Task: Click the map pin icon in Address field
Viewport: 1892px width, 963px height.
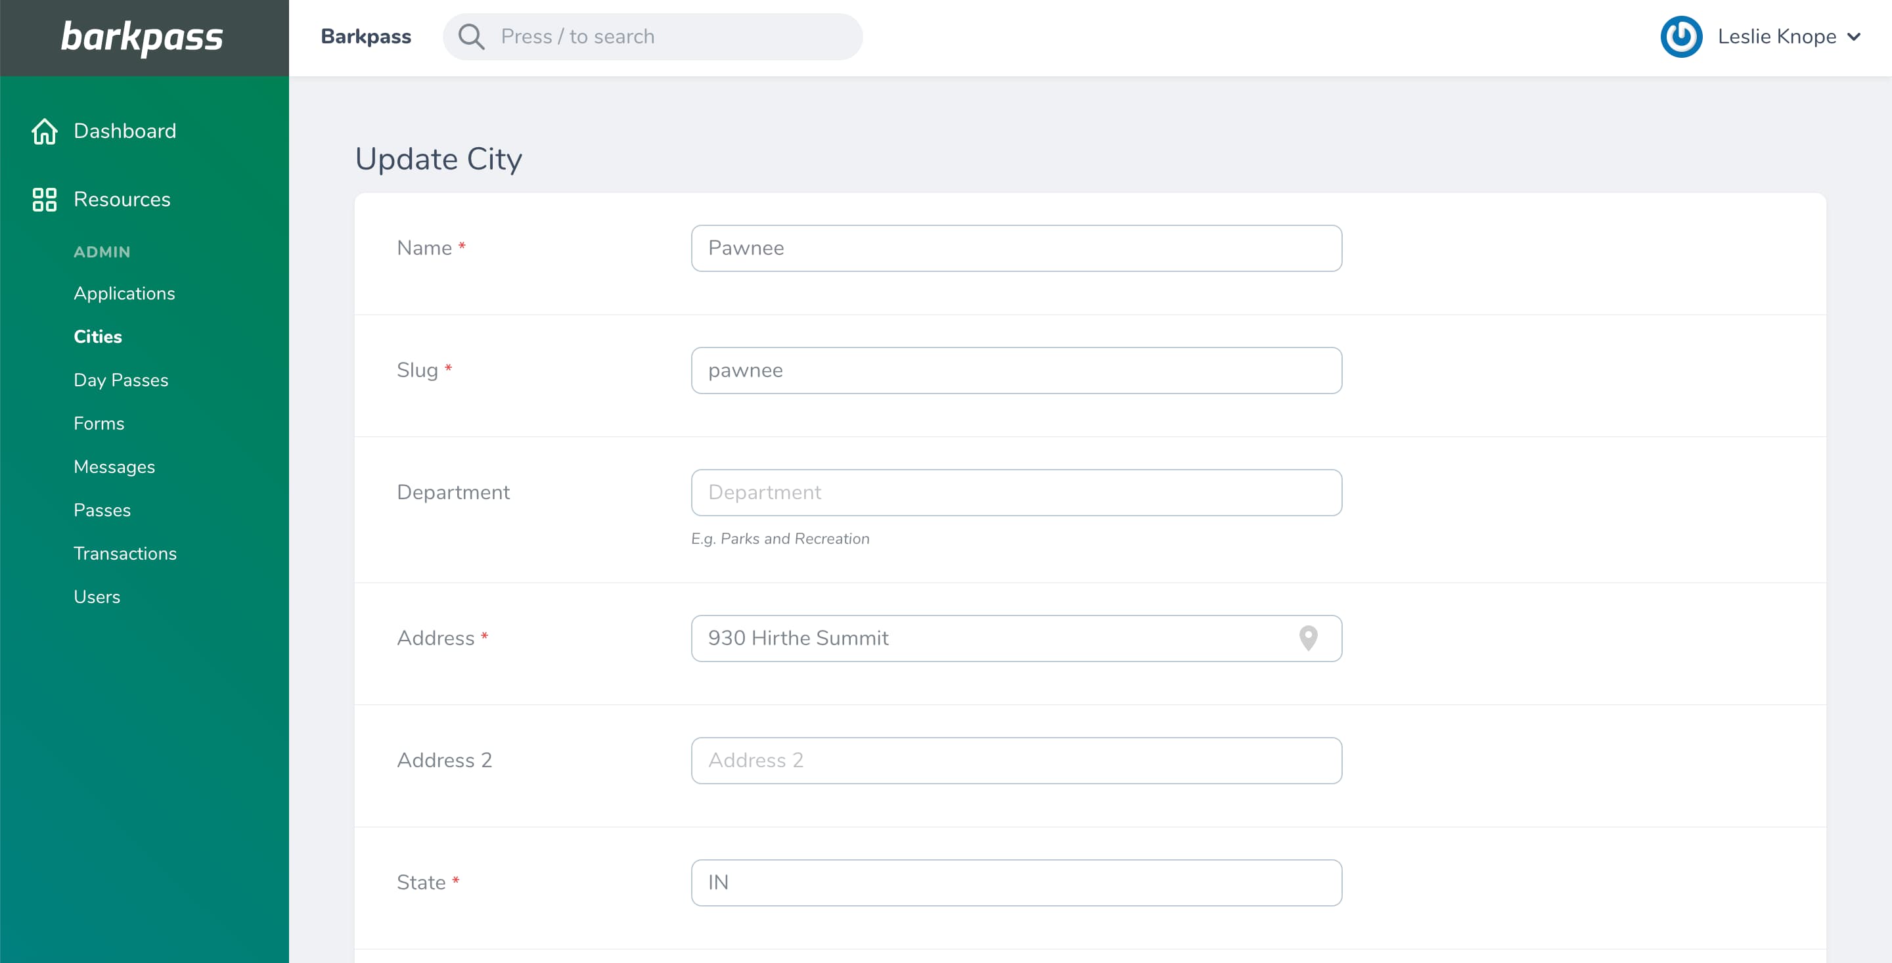Action: coord(1307,638)
